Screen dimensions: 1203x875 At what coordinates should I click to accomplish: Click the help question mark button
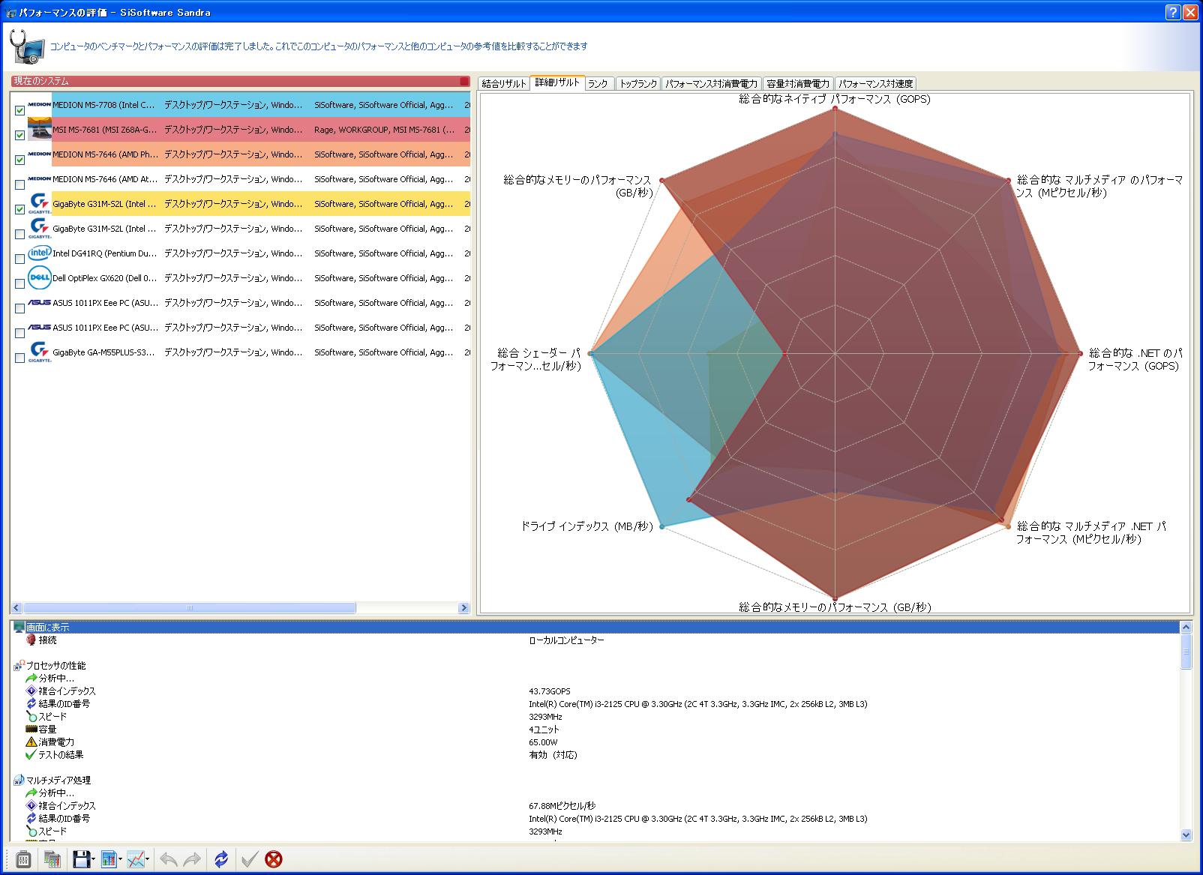(x=1173, y=12)
